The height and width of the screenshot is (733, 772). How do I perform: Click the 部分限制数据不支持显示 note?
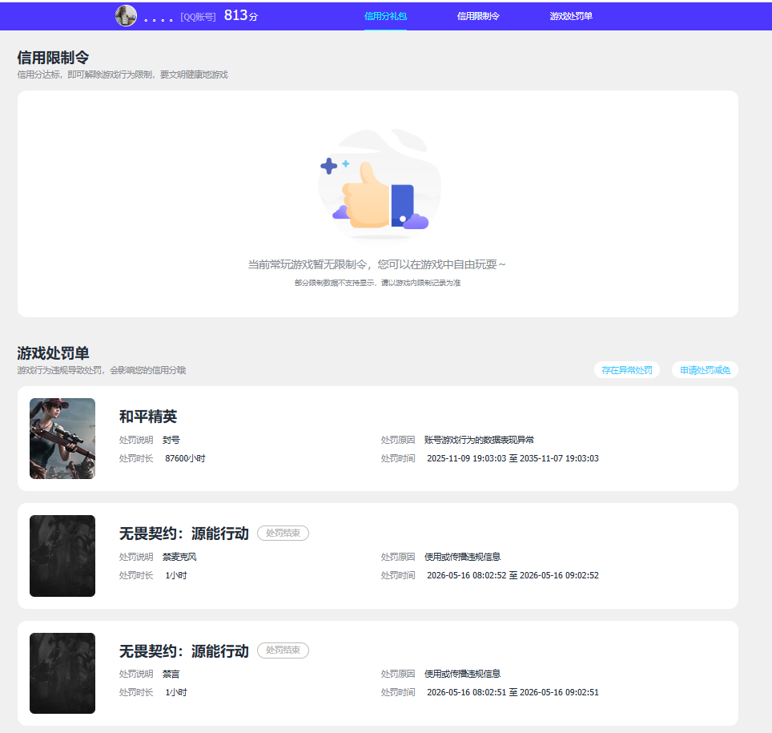[x=378, y=283]
